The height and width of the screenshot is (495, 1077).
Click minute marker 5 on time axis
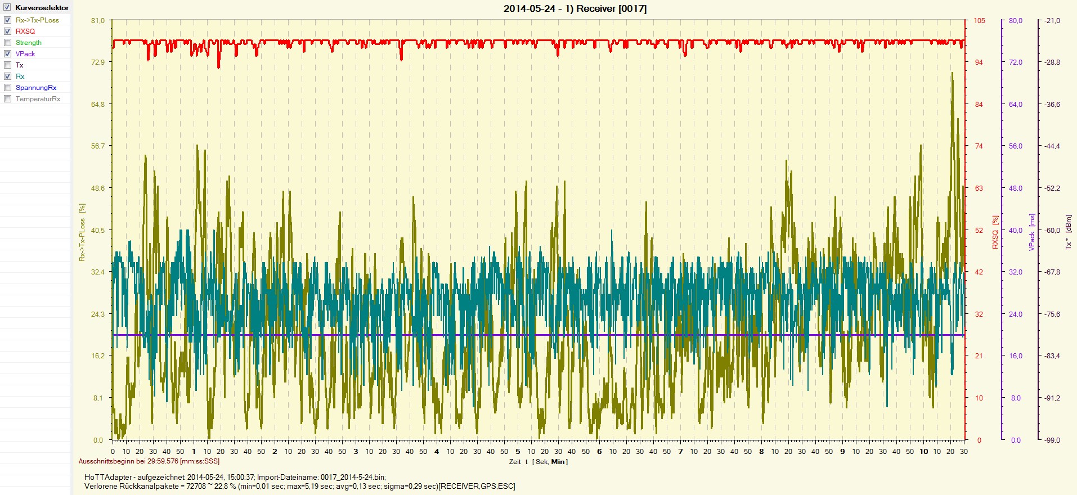[518, 451]
